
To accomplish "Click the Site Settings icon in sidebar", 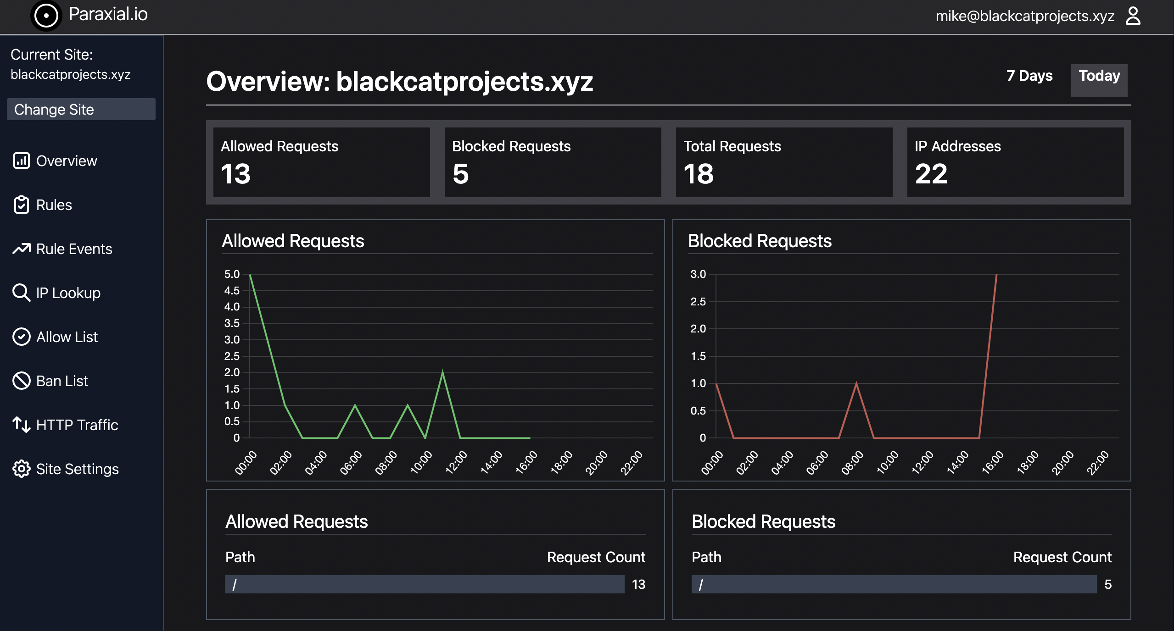I will [20, 469].
